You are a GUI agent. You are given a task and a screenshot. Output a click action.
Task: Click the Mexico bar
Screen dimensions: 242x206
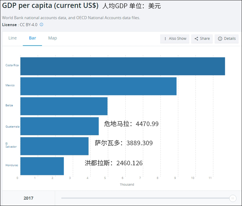click(98, 86)
